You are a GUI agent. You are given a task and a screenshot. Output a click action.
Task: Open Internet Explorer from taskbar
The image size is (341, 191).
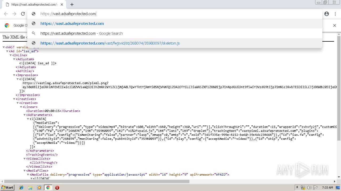(x=21, y=188)
